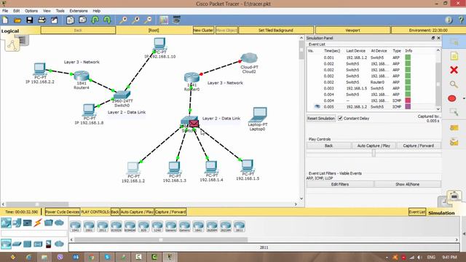Click the Edit Filters button

[340, 184]
